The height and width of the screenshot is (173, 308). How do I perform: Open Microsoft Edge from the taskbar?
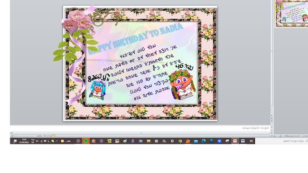point(204,141)
